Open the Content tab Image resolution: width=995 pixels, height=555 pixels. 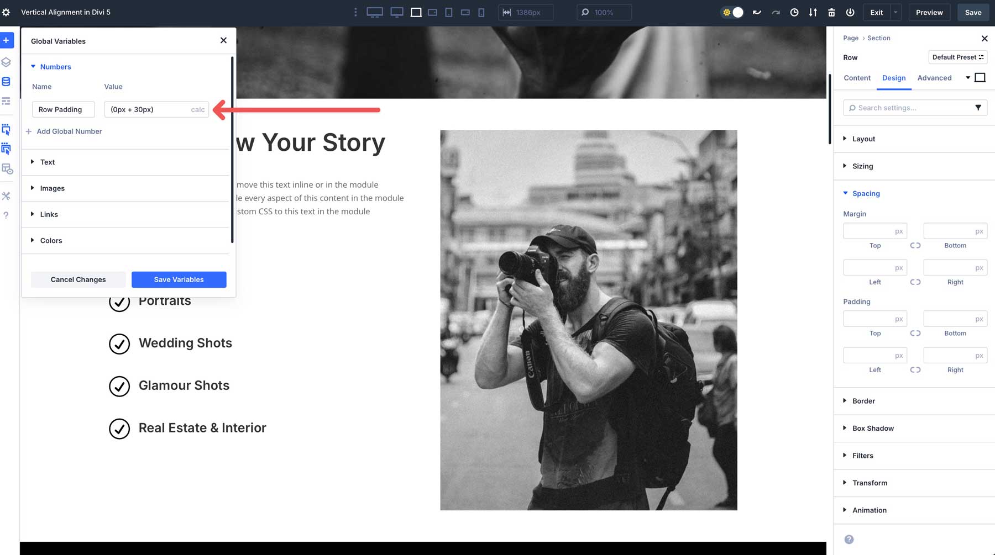point(857,78)
